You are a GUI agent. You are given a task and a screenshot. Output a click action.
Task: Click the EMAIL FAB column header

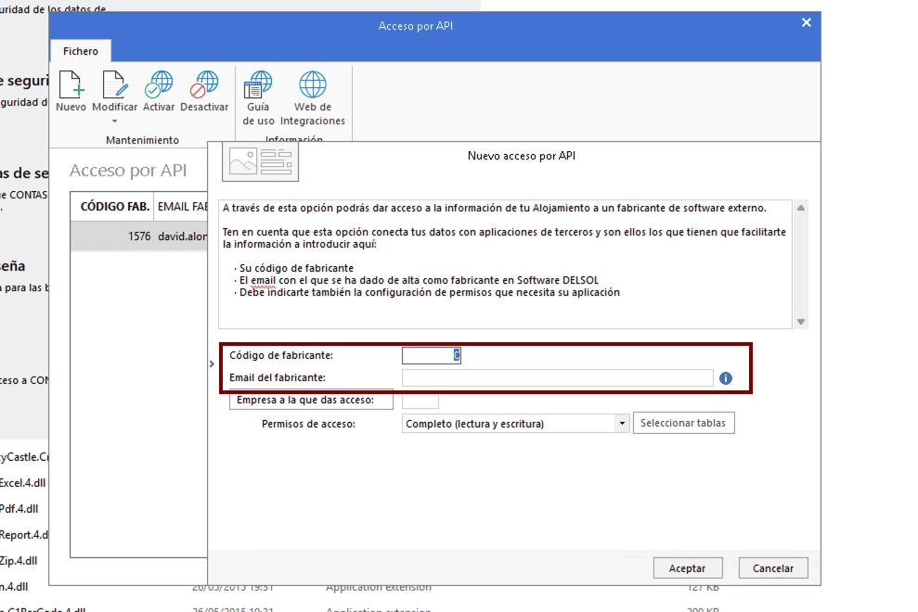point(181,207)
